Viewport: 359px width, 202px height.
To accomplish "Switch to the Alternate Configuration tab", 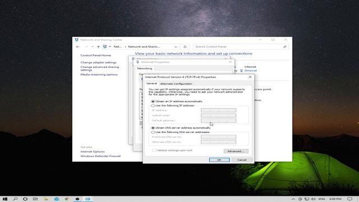I will pyautogui.click(x=176, y=84).
